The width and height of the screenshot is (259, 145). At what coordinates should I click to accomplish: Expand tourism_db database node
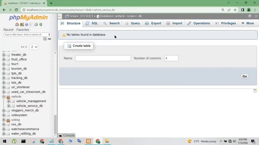tap(4, 69)
